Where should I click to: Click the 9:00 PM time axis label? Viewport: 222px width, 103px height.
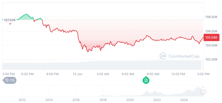(53, 74)
